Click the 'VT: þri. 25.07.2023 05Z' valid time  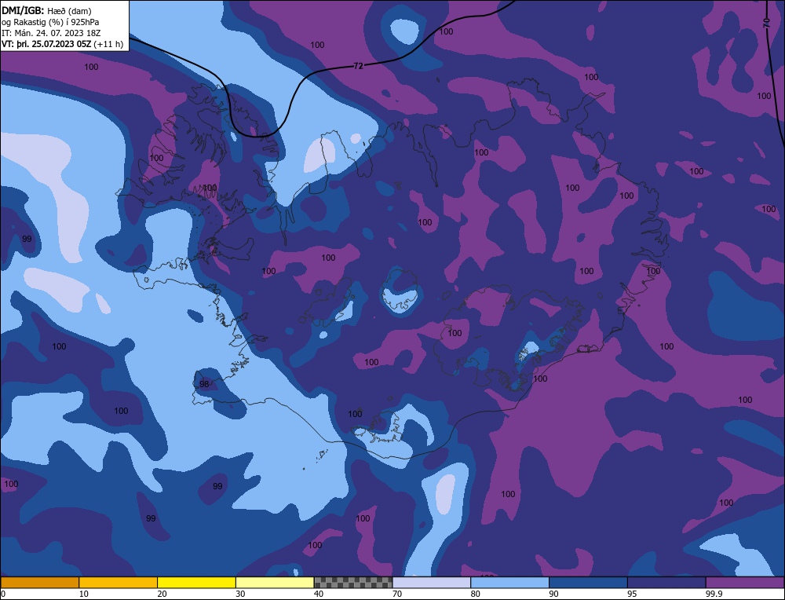coord(46,44)
